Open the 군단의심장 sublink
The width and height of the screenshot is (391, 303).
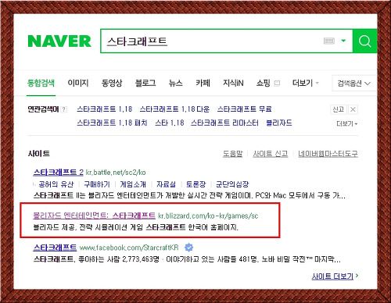click(x=232, y=184)
